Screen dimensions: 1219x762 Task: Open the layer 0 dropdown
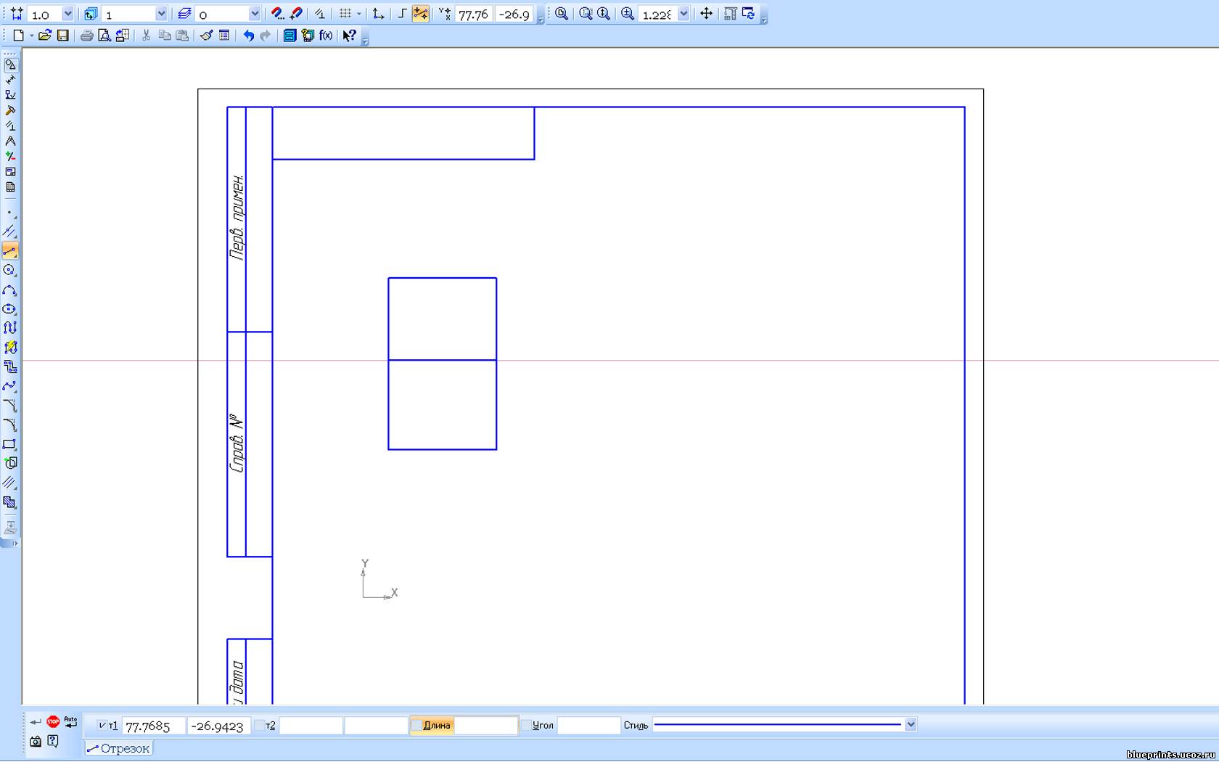pos(255,14)
